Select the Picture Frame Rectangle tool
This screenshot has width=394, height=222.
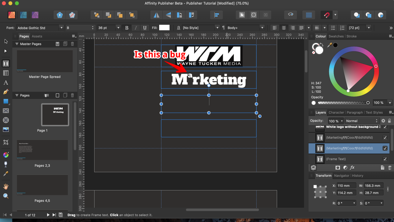point(6,111)
